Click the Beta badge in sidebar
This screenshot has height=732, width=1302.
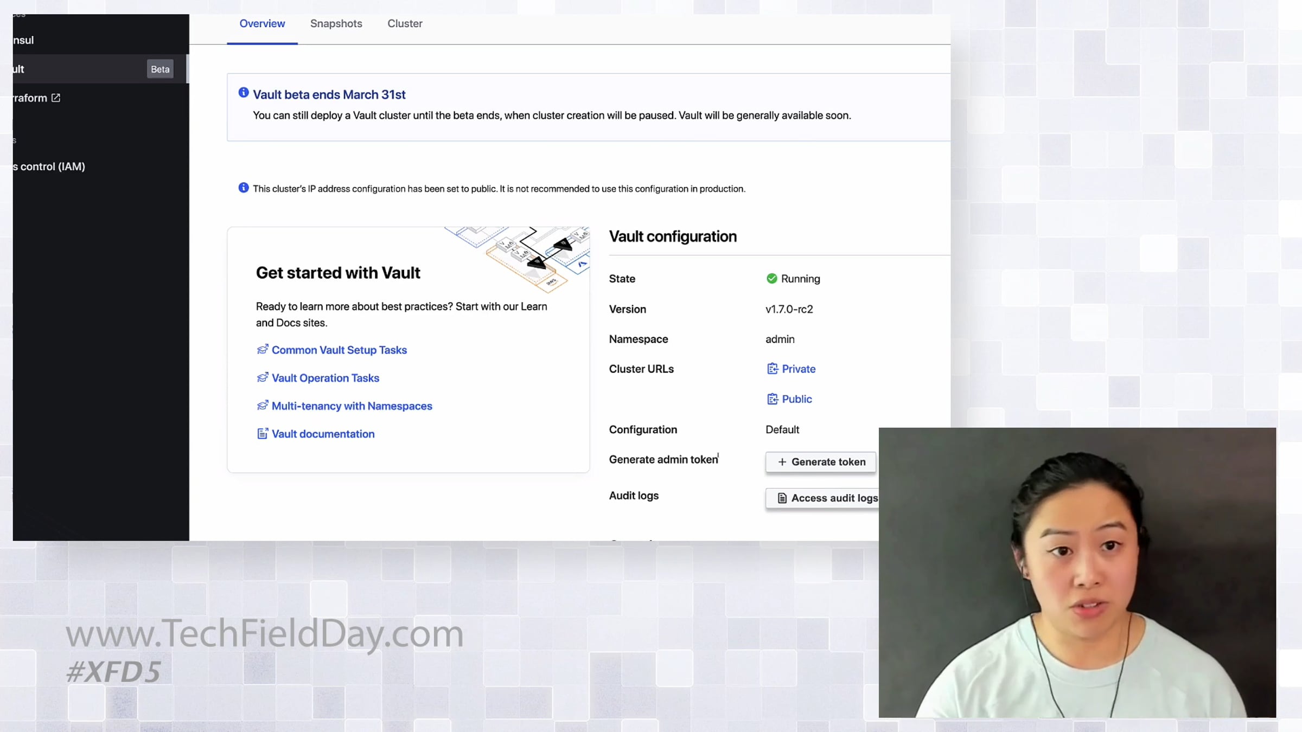pyautogui.click(x=160, y=69)
